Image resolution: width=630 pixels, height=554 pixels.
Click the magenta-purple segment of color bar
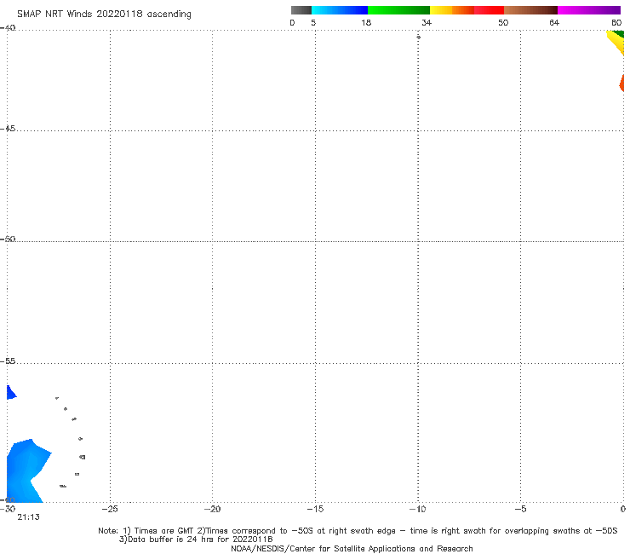[x=589, y=10]
